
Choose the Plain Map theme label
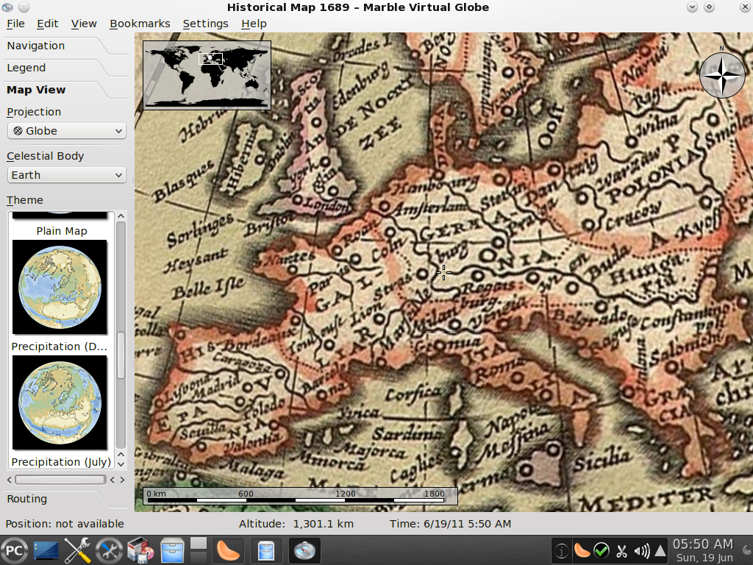point(62,231)
